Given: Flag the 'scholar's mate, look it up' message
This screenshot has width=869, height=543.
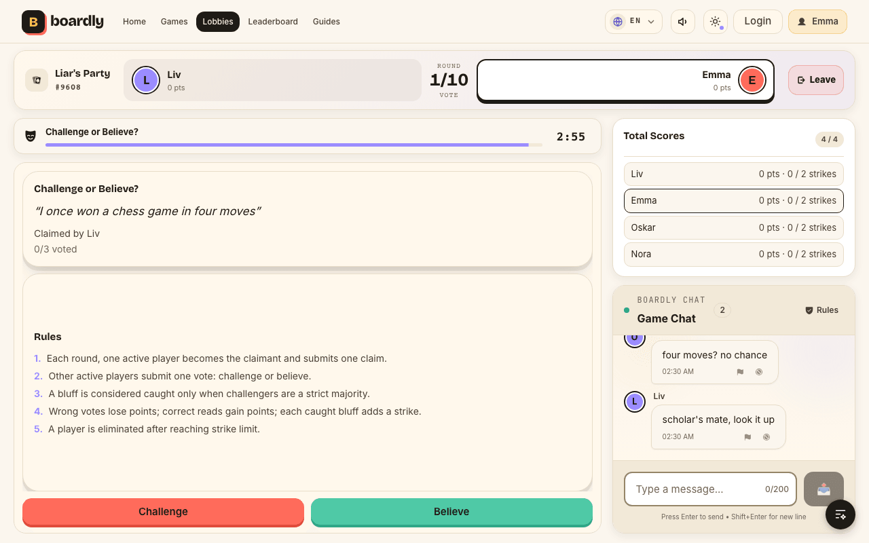Looking at the screenshot, I should tap(747, 437).
